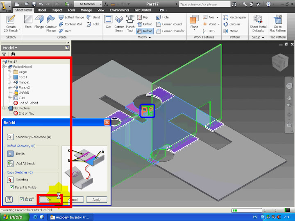
Task: Select the Corner Round tool
Action: point(169,24)
